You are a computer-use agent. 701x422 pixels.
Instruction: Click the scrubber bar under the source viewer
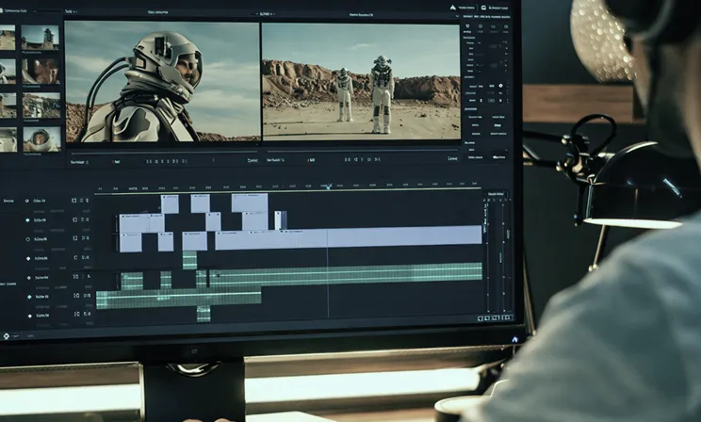click(x=162, y=149)
